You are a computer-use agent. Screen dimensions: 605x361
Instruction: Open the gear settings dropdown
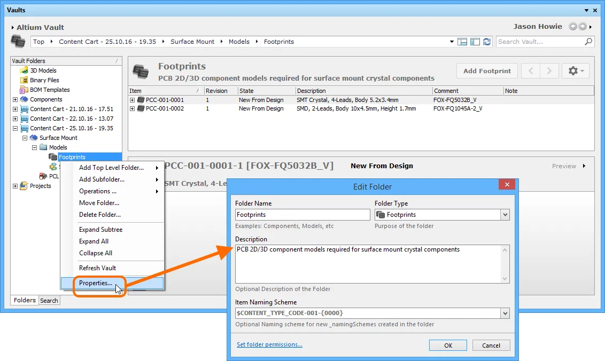(576, 70)
